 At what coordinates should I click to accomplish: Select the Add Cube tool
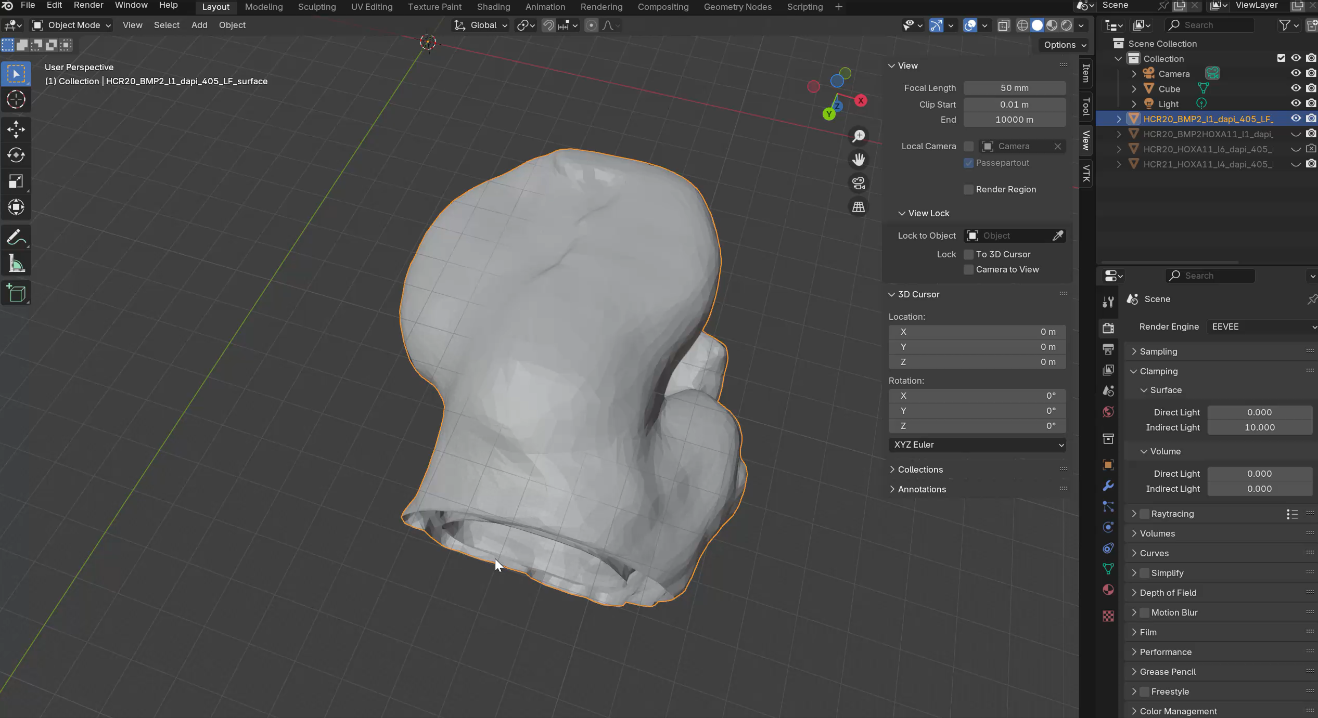16,294
